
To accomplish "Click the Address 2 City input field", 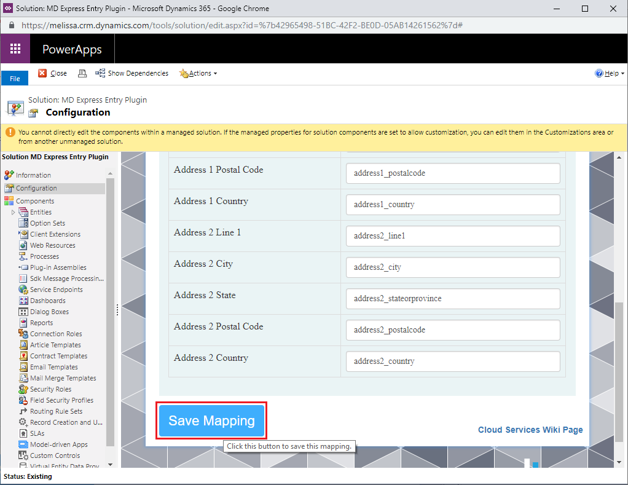I will [453, 267].
